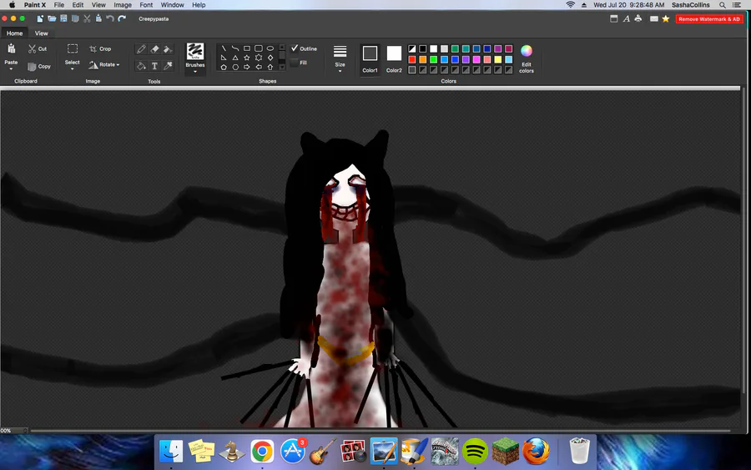The height and width of the screenshot is (470, 751).
Task: Click the yellow star icon at top right
Action: 666,18
